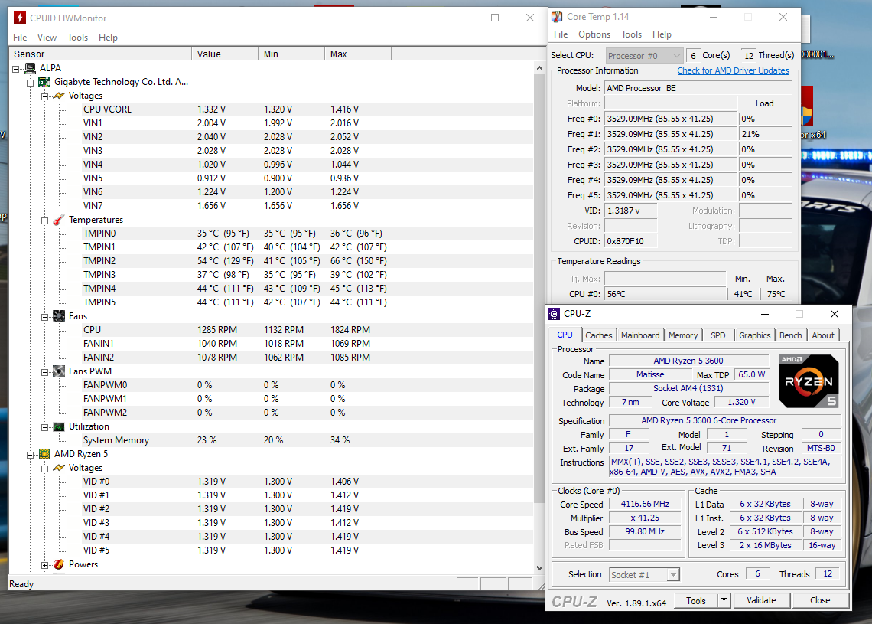
Task: Open the Socket #1 selection dropdown
Action: pos(644,574)
